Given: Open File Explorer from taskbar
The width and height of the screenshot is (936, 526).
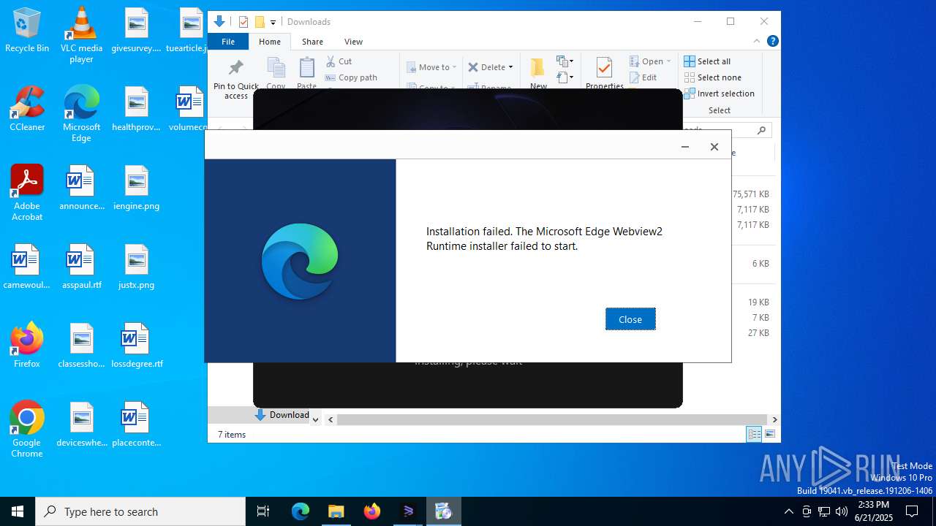Looking at the screenshot, I should click(336, 511).
